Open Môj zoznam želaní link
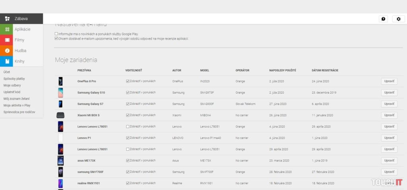The image size is (407, 190). point(16,98)
